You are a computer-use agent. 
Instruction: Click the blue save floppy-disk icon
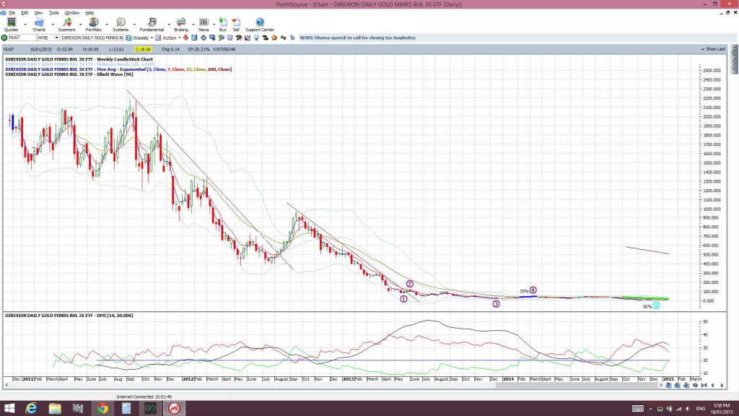point(194,38)
